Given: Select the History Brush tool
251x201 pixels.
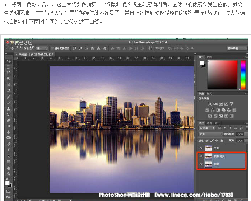Looking at the screenshot, I should [9, 114].
